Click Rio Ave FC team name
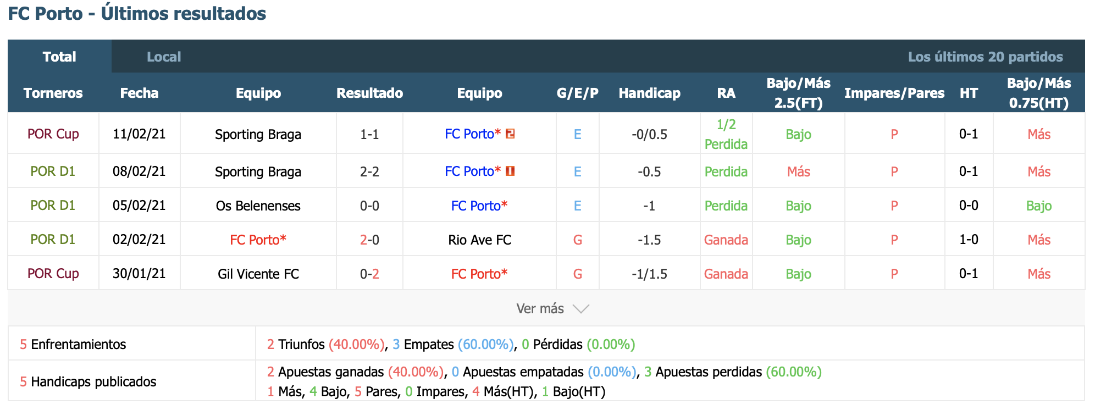Image resolution: width=1095 pixels, height=410 pixels. pos(479,240)
